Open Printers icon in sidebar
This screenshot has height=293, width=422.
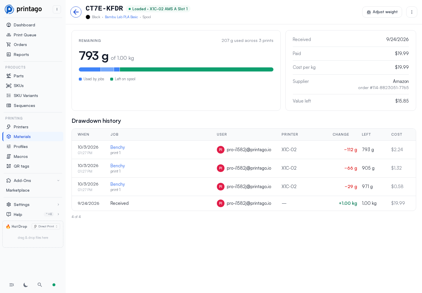9,127
